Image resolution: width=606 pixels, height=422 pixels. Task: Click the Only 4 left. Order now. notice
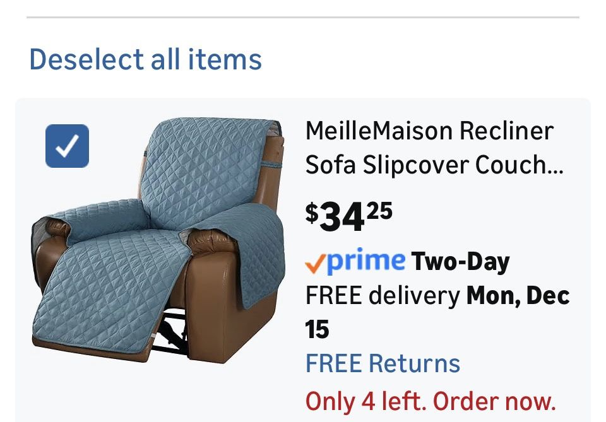tap(431, 401)
